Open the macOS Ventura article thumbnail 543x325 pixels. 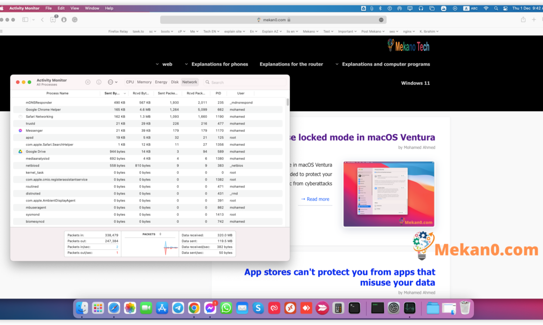point(389,194)
